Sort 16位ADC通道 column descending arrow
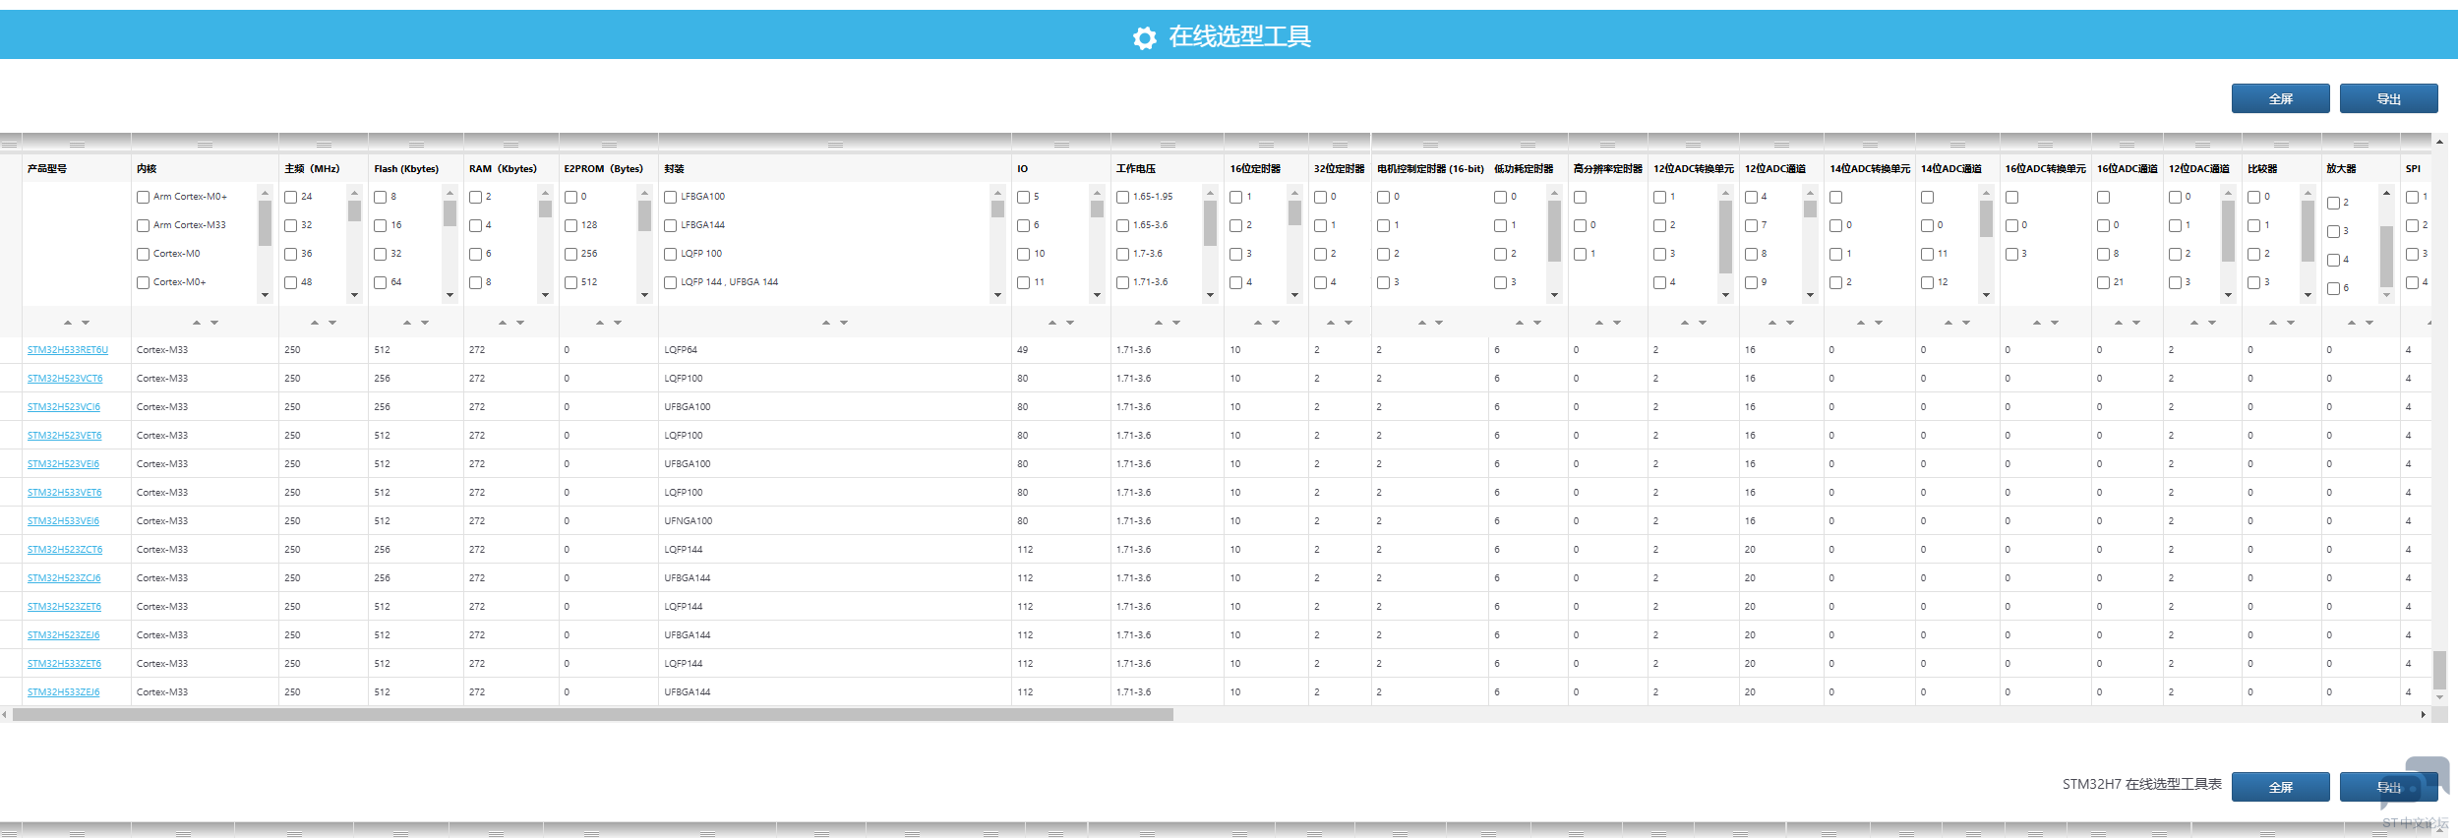The width and height of the screenshot is (2458, 838). tap(2136, 323)
